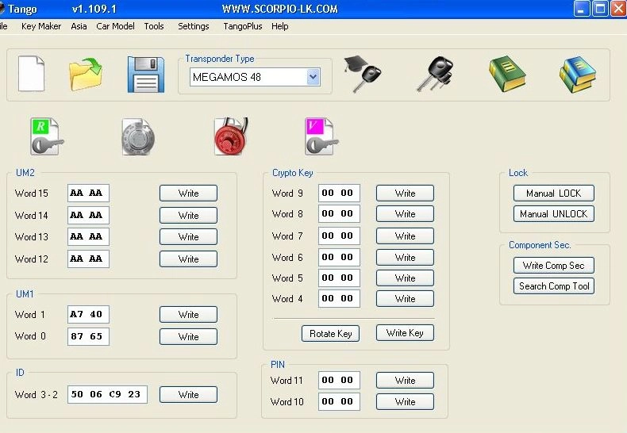Click Write for ID Word 3-2

pos(188,395)
